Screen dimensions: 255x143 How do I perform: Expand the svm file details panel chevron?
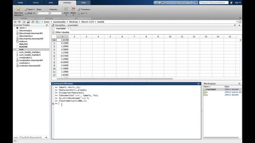[46, 137]
